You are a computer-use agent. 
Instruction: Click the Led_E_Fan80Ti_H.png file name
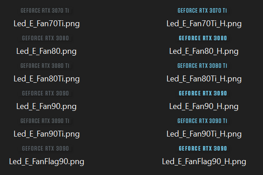(204, 79)
